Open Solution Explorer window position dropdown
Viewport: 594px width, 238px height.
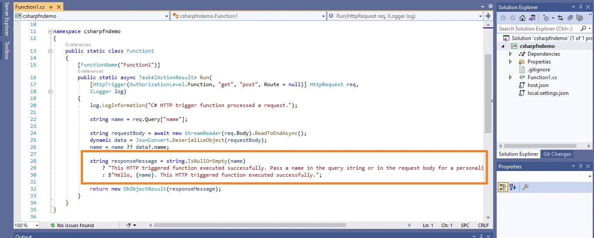(573, 7)
